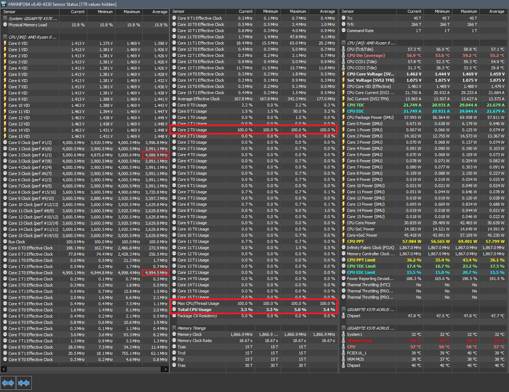The height and width of the screenshot is (392, 509).
Task: Select the CPU PPT row showing 57.984 W
Action: coord(424,241)
